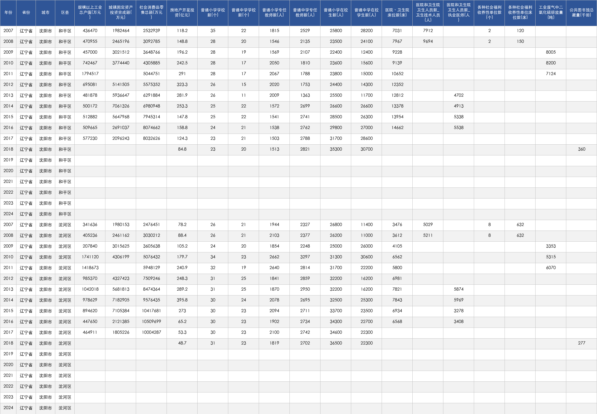
Task: Select cell containing 10417681
Action: tap(151, 311)
